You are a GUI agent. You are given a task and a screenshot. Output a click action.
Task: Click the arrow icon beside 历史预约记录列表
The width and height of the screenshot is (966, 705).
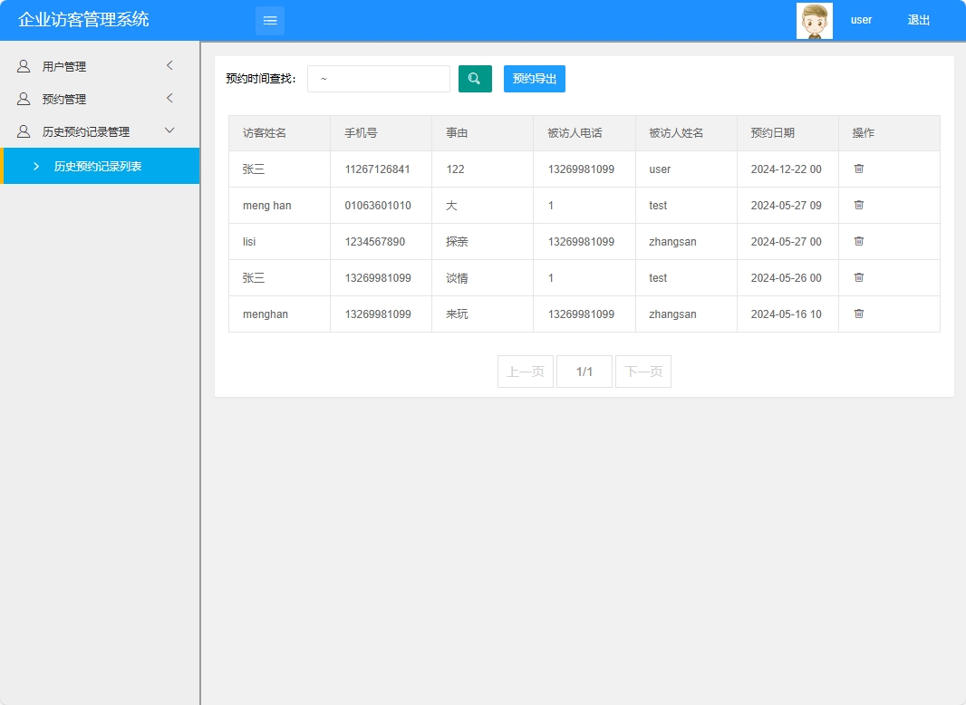coord(35,166)
